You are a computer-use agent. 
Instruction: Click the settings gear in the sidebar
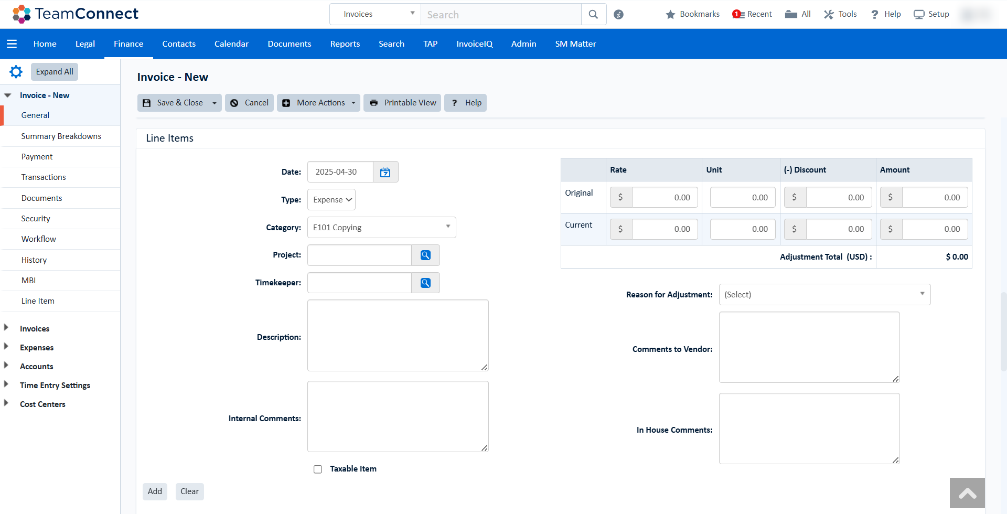16,72
